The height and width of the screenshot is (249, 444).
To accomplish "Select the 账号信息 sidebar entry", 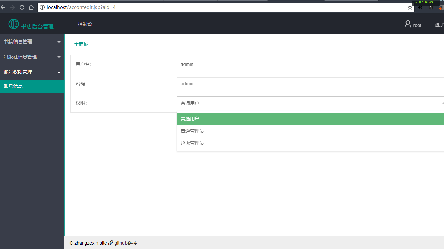I will click(32, 86).
